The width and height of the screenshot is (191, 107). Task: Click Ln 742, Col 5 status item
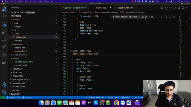(113, 97)
